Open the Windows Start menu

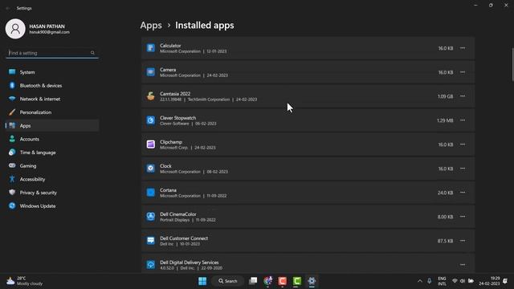(202, 281)
